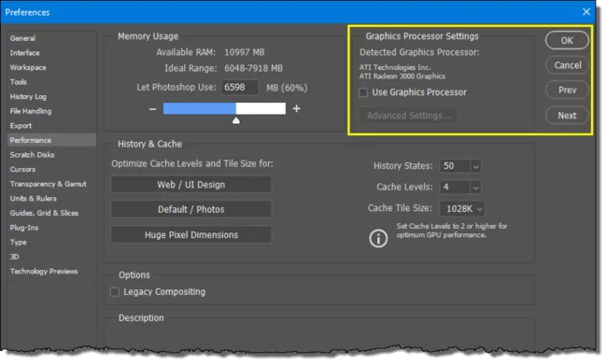Choose Huge Pixel Dimensions preset
Viewport: 607px width, 364px height.
point(191,235)
